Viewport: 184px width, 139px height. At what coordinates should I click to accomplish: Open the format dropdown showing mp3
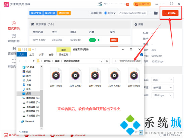tap(163, 80)
